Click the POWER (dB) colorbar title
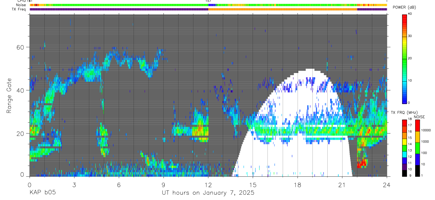This screenshot has width=435, height=200. tap(405, 7)
